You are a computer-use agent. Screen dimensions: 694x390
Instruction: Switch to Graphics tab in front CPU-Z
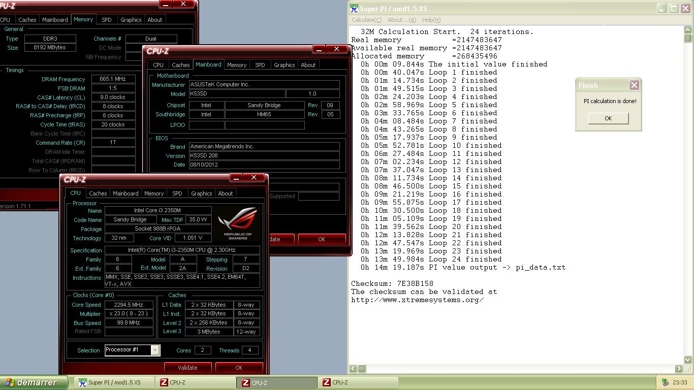[x=201, y=193]
